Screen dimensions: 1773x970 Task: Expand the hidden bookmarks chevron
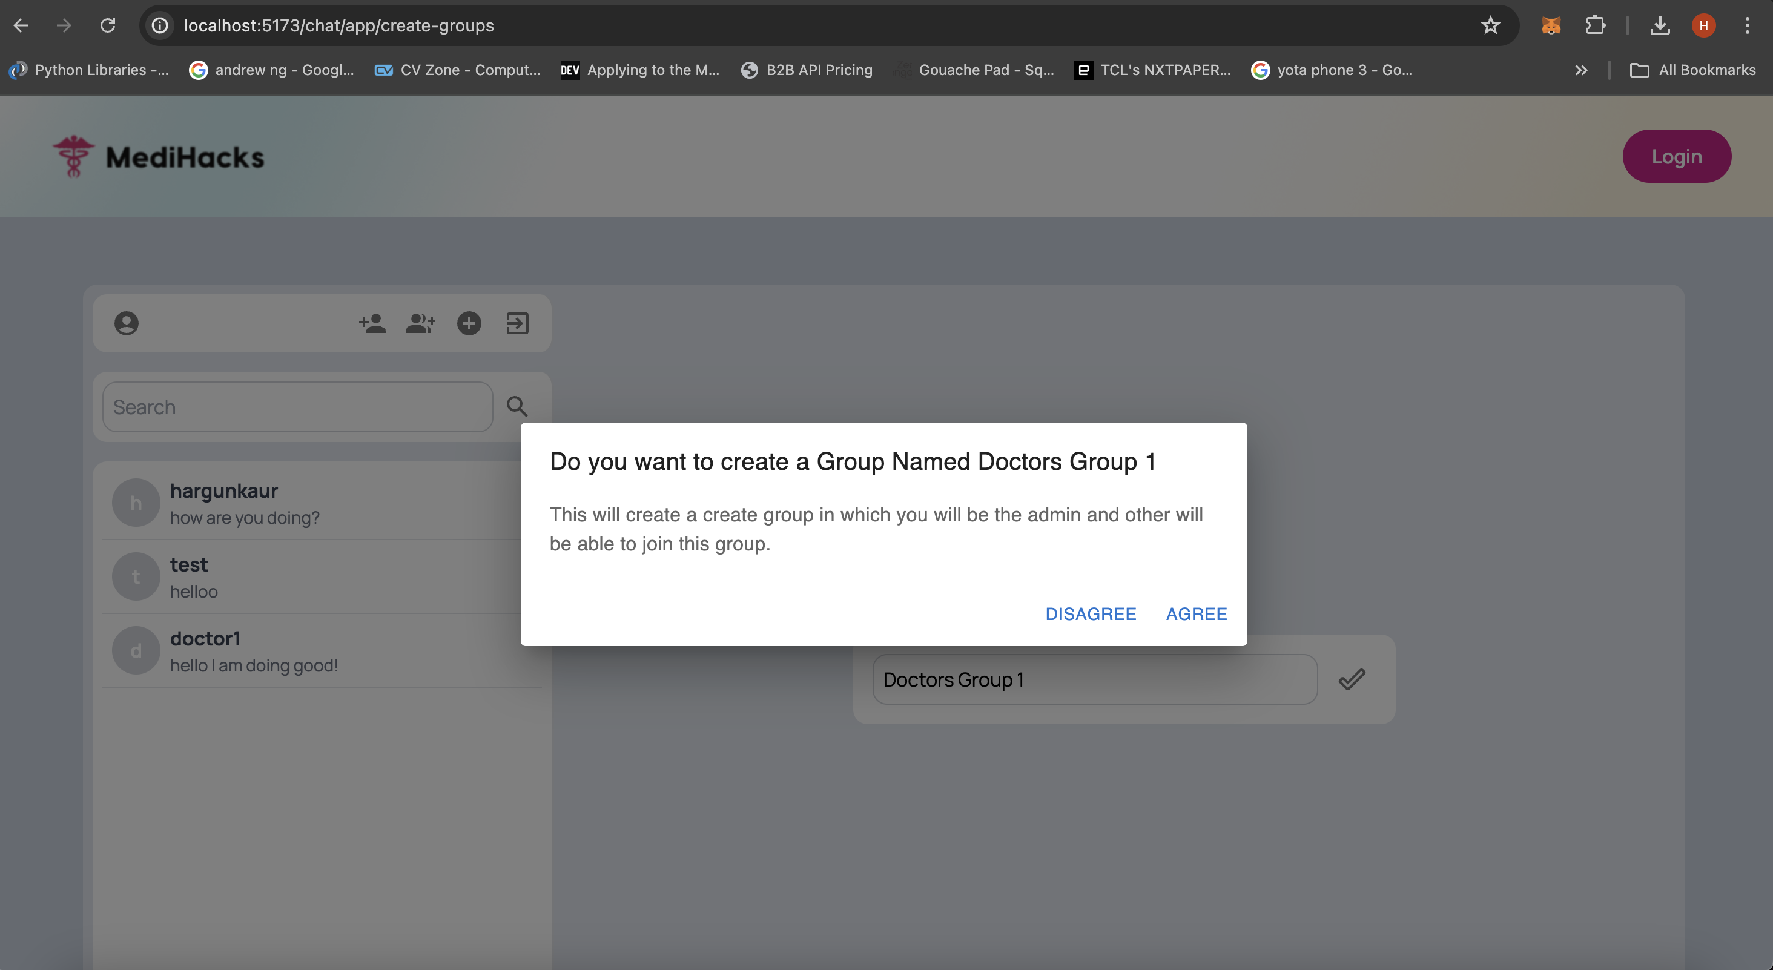pyautogui.click(x=1581, y=70)
